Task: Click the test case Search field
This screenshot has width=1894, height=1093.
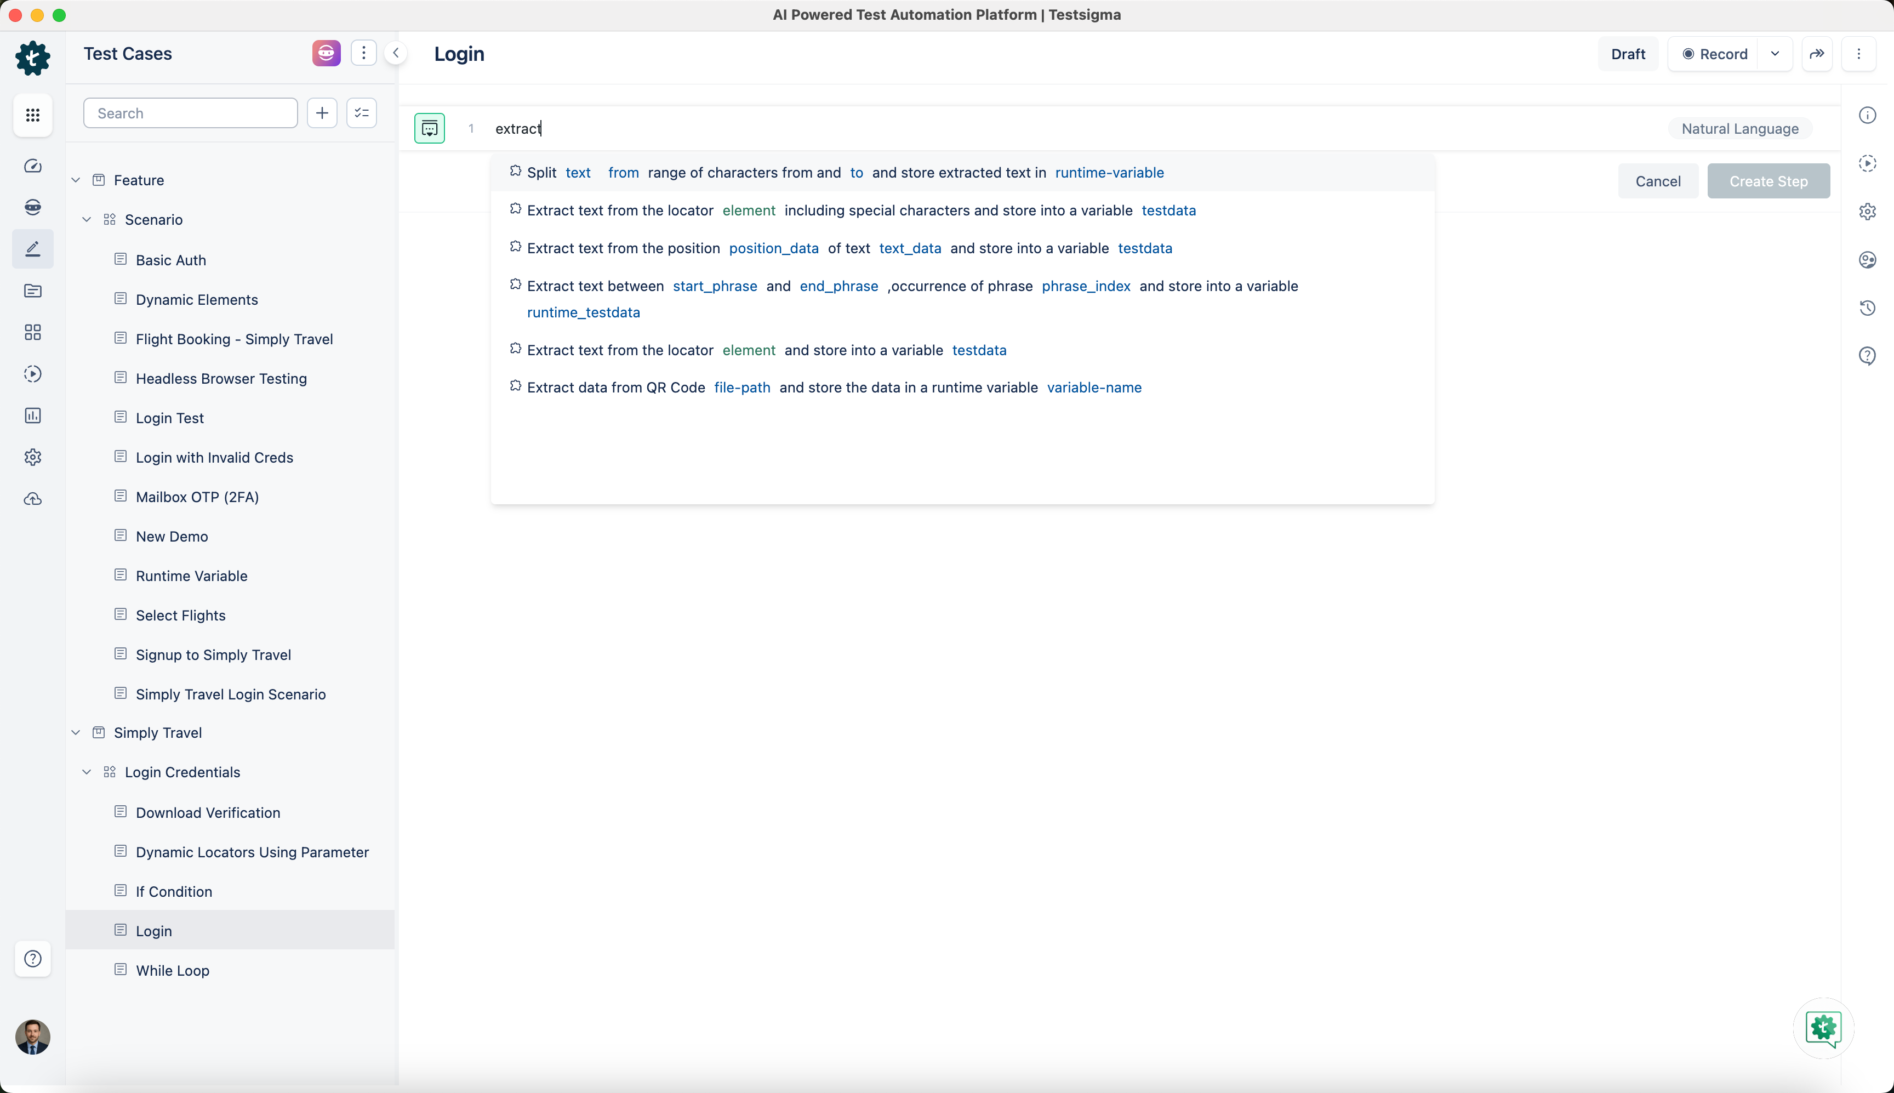Action: click(191, 113)
